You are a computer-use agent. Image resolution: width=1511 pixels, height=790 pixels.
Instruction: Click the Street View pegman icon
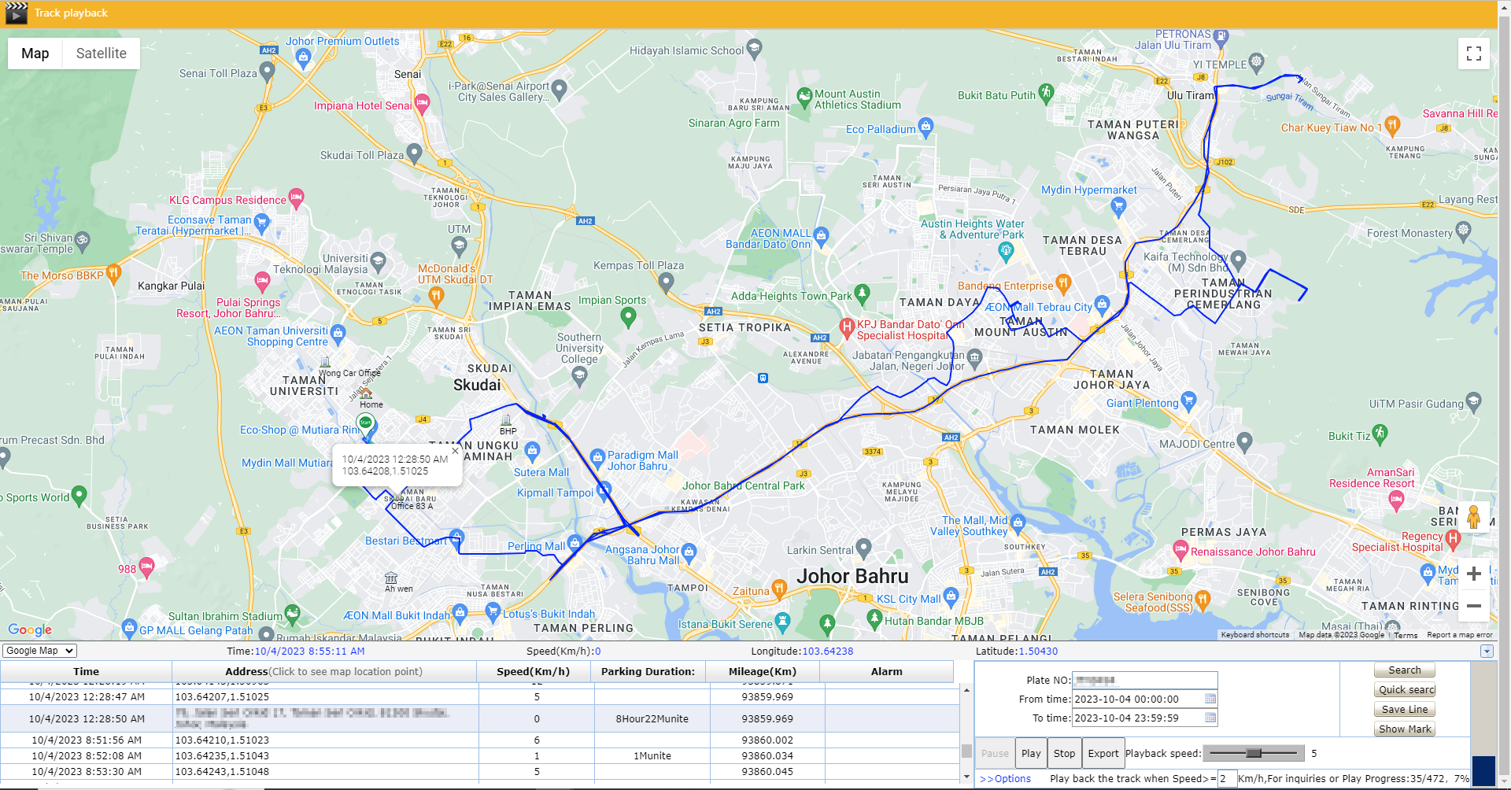(1473, 517)
